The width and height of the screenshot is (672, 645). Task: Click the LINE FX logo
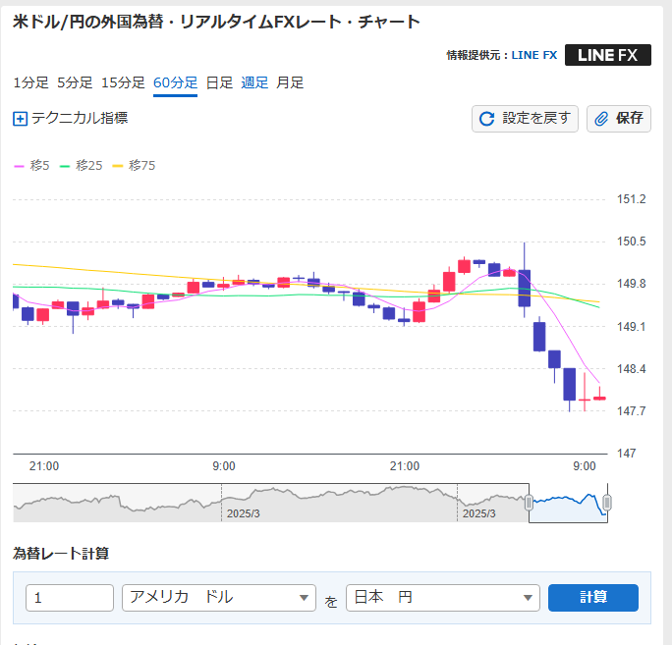pos(607,55)
